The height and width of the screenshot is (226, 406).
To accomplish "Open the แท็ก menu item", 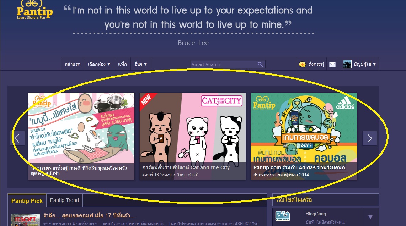I will point(122,64).
